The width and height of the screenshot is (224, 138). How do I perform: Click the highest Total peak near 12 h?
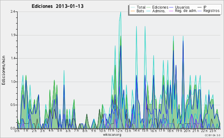click(x=121, y=12)
